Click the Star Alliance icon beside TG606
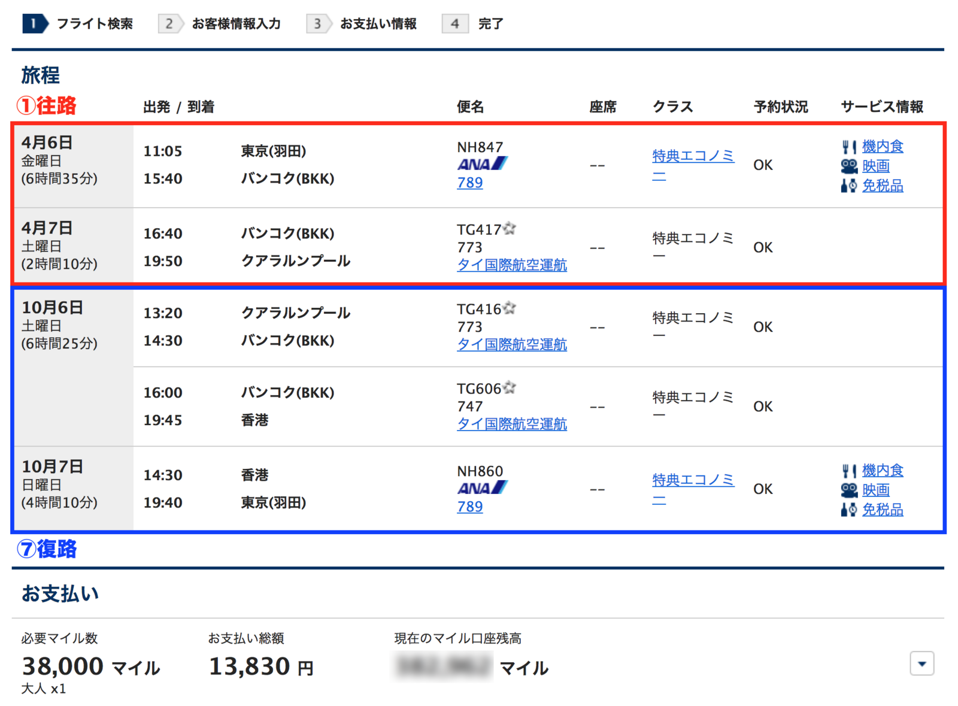Viewport: 958px width, 706px height. point(510,387)
